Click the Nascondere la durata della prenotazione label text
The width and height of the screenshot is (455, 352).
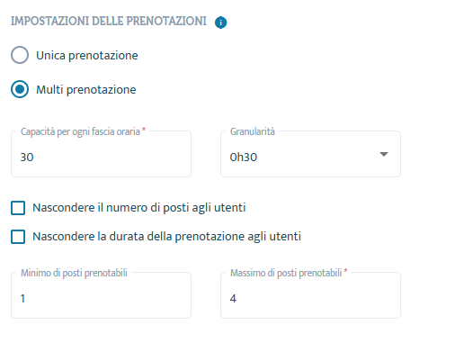(x=166, y=237)
